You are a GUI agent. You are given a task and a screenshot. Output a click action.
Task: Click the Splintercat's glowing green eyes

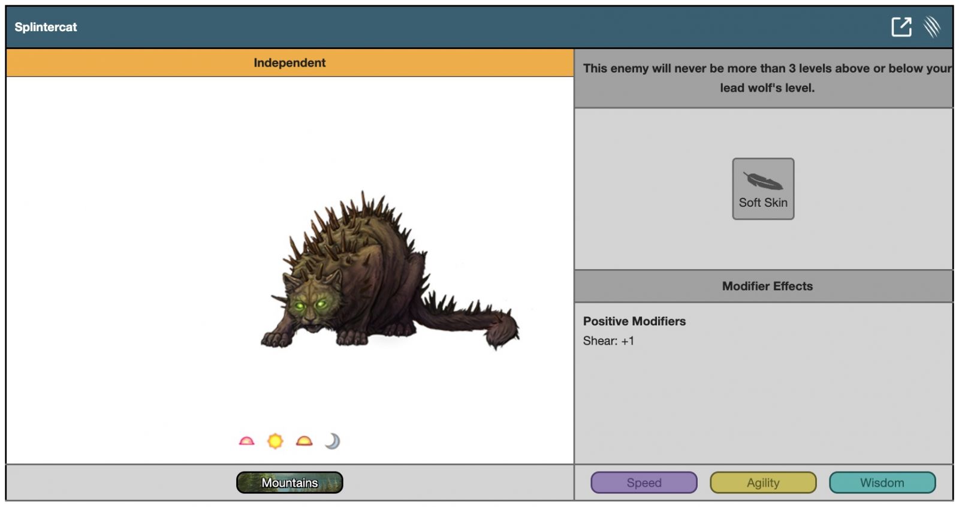tap(310, 305)
